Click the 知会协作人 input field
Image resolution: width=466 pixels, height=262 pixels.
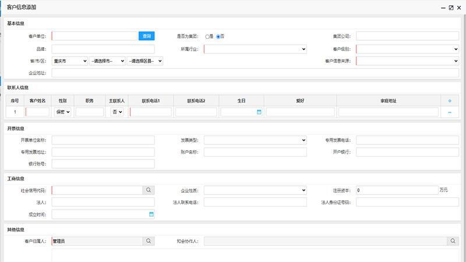point(326,241)
